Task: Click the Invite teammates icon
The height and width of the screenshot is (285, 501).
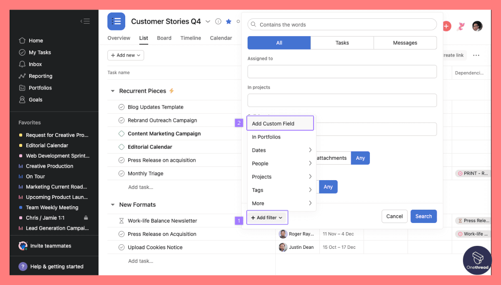Action: click(23, 245)
